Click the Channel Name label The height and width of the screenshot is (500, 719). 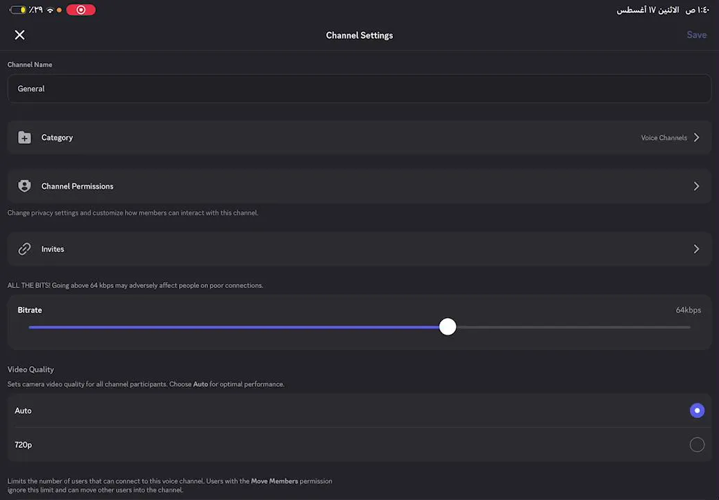click(30, 65)
